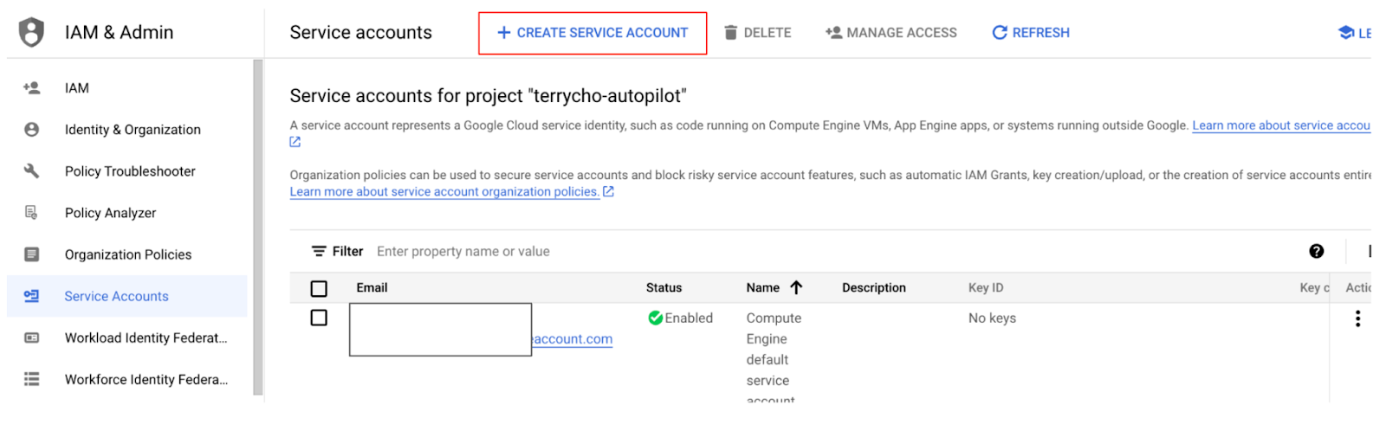
Task: Click the Service accounts page heading
Action: [x=360, y=32]
